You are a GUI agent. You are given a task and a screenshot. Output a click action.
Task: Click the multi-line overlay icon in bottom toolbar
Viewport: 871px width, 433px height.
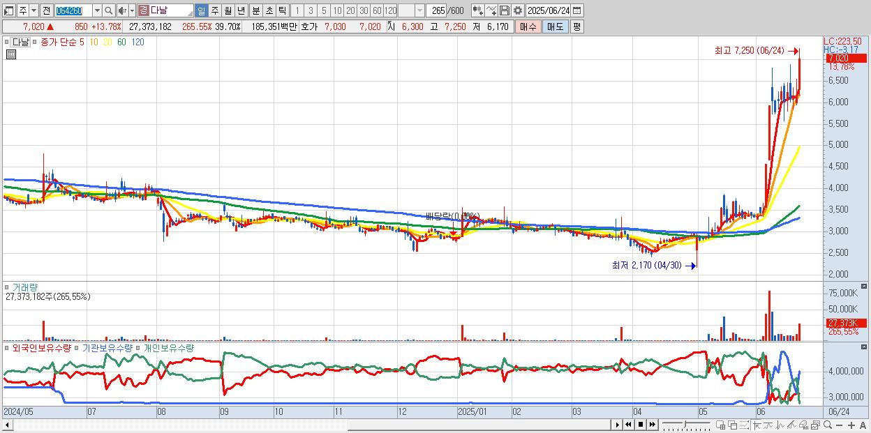click(x=791, y=425)
